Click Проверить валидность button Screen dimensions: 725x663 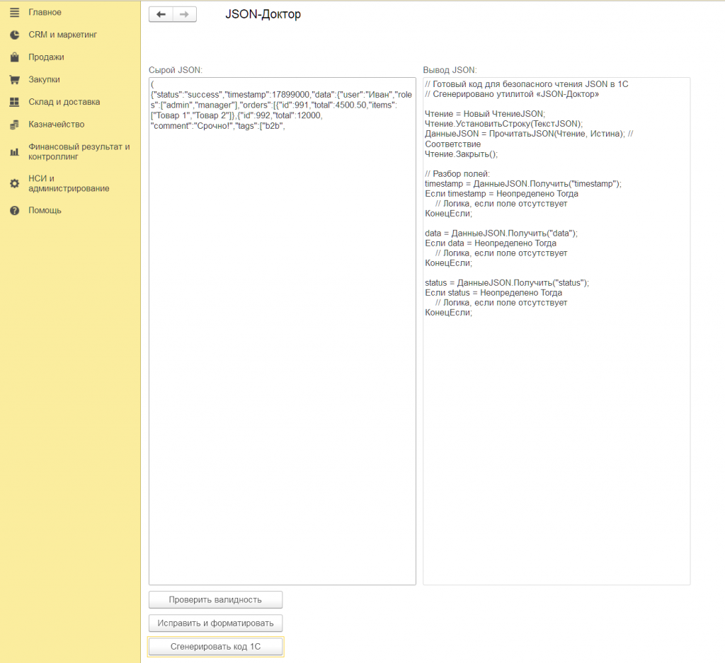[x=215, y=600]
